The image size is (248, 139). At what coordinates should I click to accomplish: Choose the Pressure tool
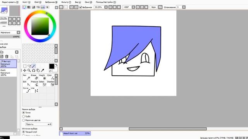point(34,83)
